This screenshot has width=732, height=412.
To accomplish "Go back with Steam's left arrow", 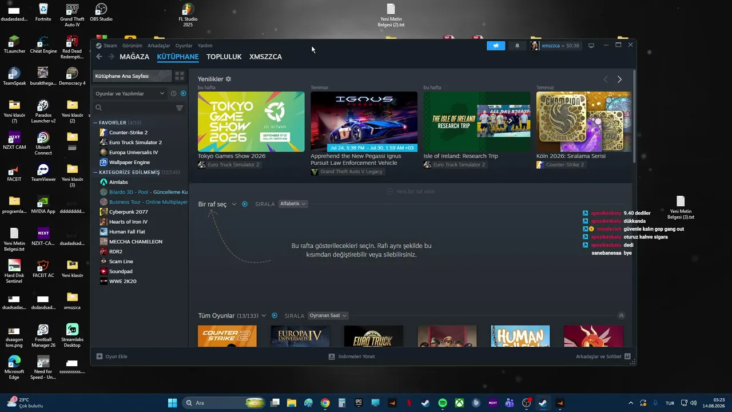I will coord(99,57).
